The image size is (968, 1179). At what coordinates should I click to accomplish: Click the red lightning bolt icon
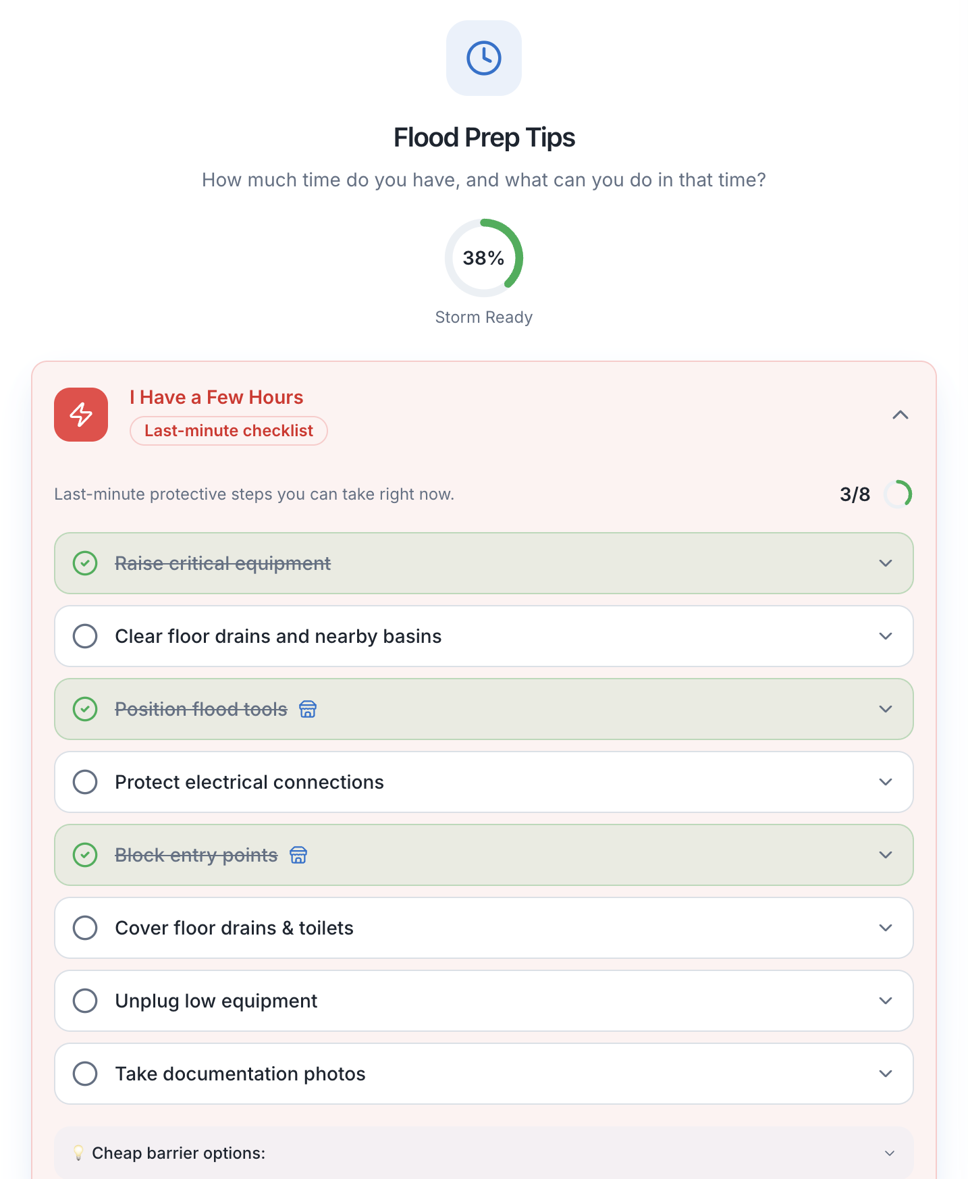[81, 415]
